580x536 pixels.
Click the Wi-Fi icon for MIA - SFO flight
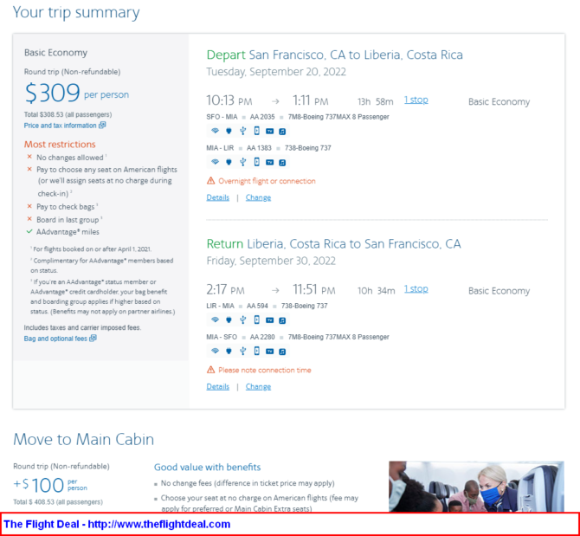pos(214,351)
